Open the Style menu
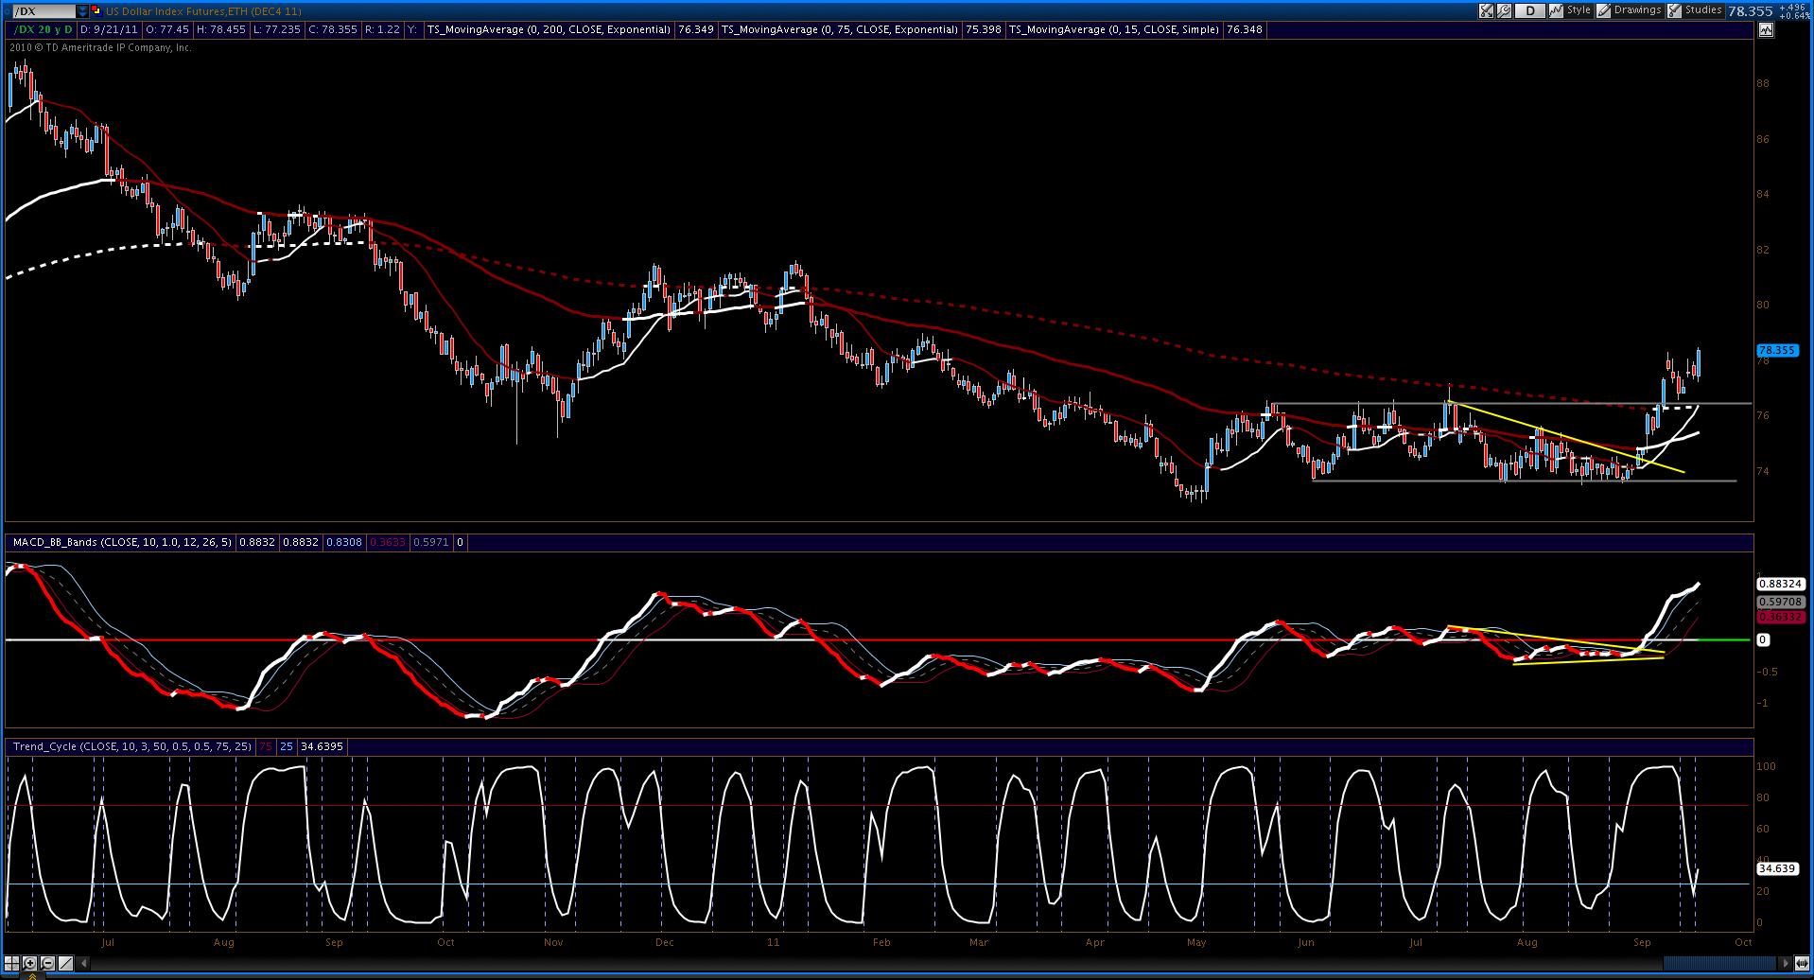 coord(1571,11)
